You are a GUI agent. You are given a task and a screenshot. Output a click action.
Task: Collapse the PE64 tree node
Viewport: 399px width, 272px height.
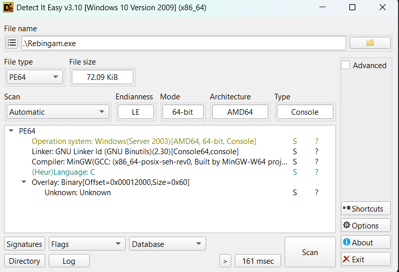11,131
